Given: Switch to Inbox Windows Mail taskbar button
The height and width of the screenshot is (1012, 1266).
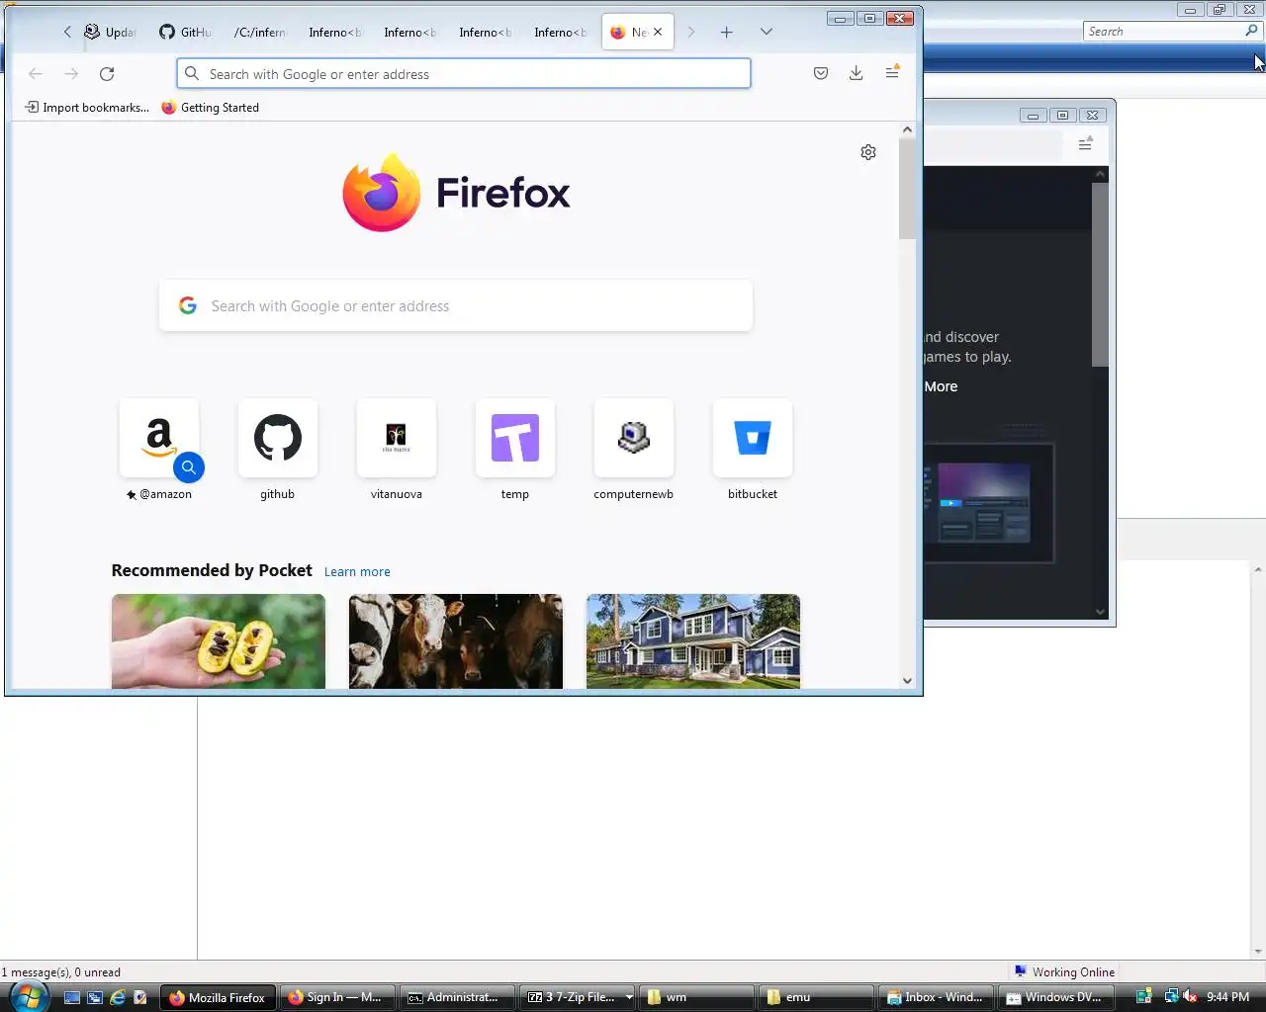Looking at the screenshot, I should pyautogui.click(x=936, y=997).
